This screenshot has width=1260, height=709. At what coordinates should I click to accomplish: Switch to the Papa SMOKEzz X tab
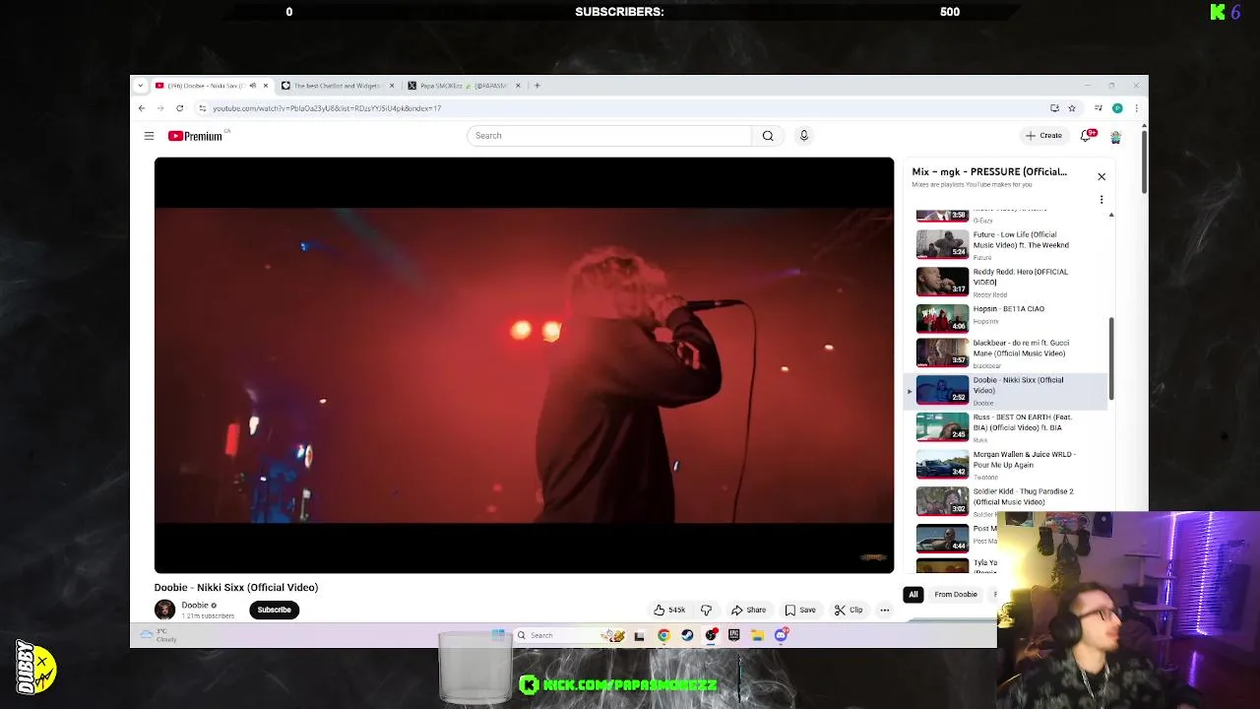[x=464, y=86]
